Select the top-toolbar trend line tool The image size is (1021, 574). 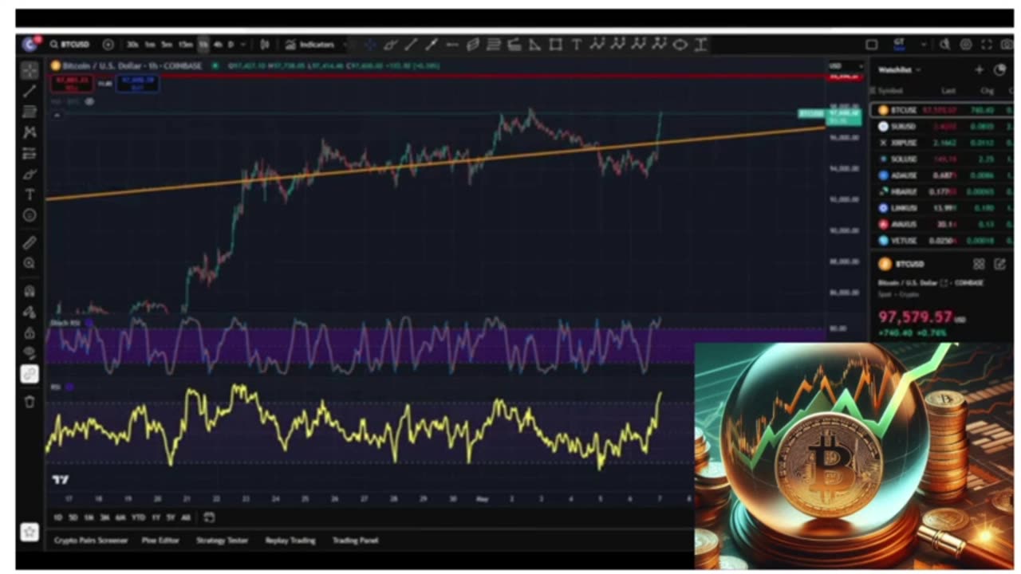click(412, 45)
